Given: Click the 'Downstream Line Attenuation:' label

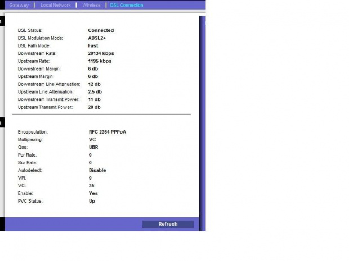Looking at the screenshot, I should point(49,84).
